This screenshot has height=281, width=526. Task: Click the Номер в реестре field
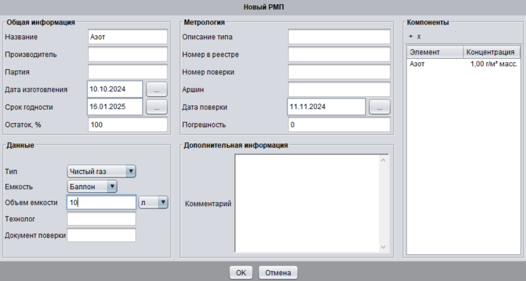339,54
